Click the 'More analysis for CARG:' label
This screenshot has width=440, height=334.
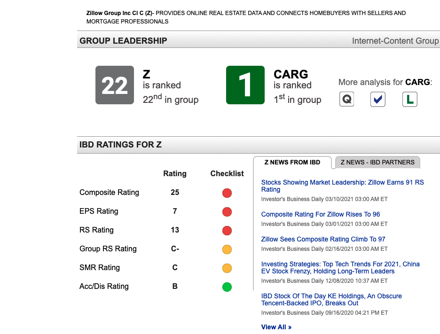point(385,82)
